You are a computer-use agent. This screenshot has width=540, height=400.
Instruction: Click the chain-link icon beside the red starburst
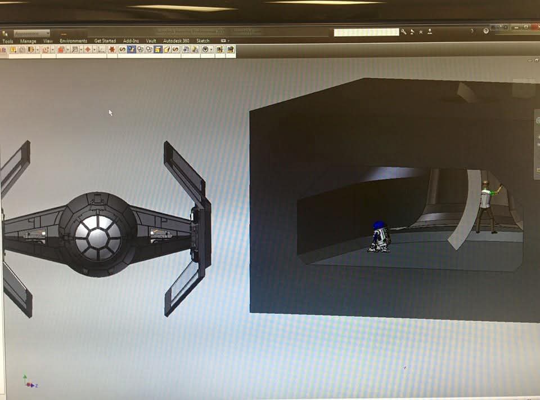(122, 50)
